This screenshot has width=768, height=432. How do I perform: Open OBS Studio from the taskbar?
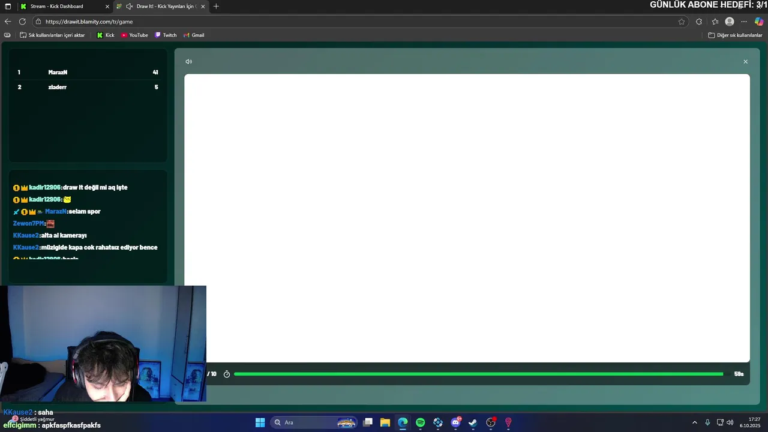click(491, 422)
